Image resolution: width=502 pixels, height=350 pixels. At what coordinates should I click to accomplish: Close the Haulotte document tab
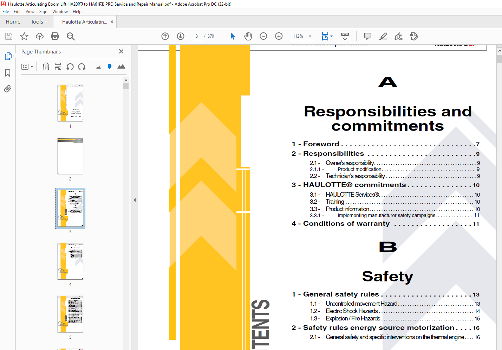(112, 22)
